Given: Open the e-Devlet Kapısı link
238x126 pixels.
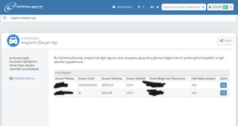Looking at the screenshot, I should point(30,38).
